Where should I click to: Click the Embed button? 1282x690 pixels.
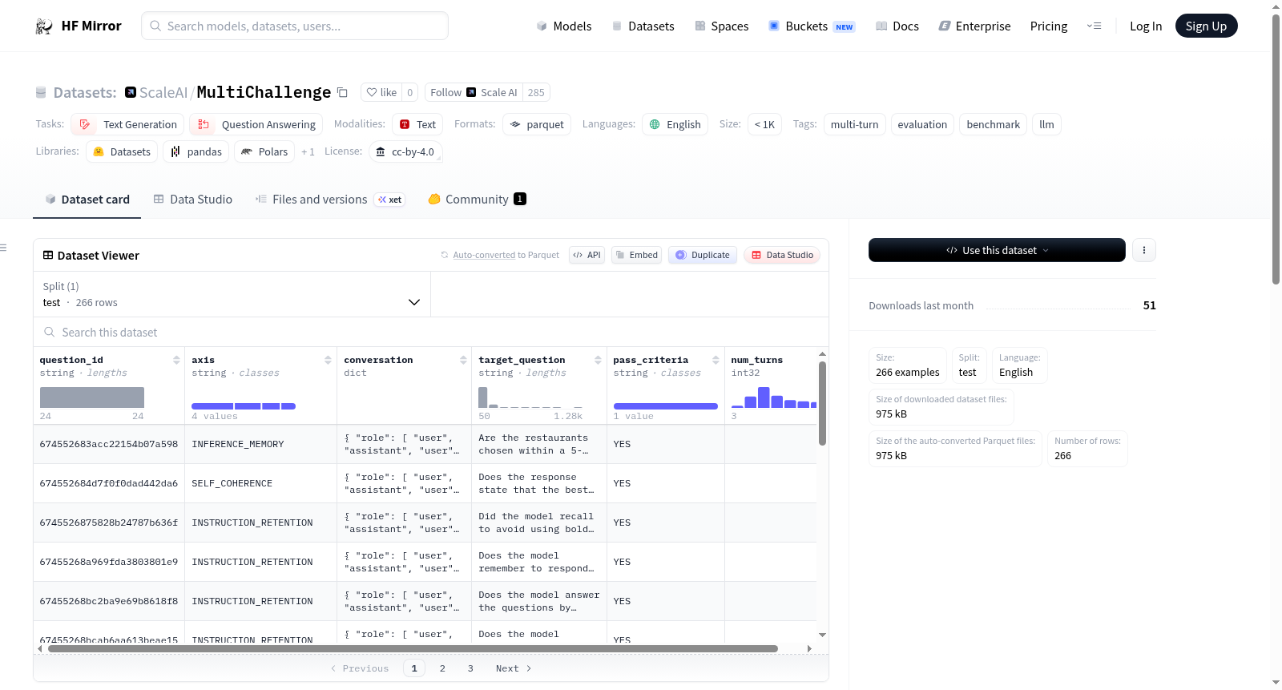tap(636, 256)
